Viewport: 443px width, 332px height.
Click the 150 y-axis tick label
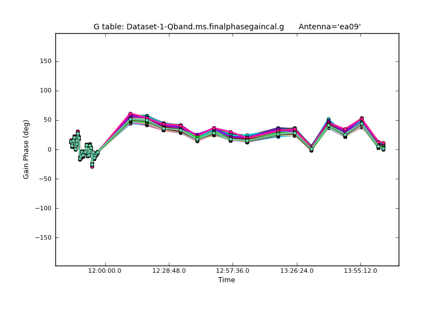click(x=45, y=61)
